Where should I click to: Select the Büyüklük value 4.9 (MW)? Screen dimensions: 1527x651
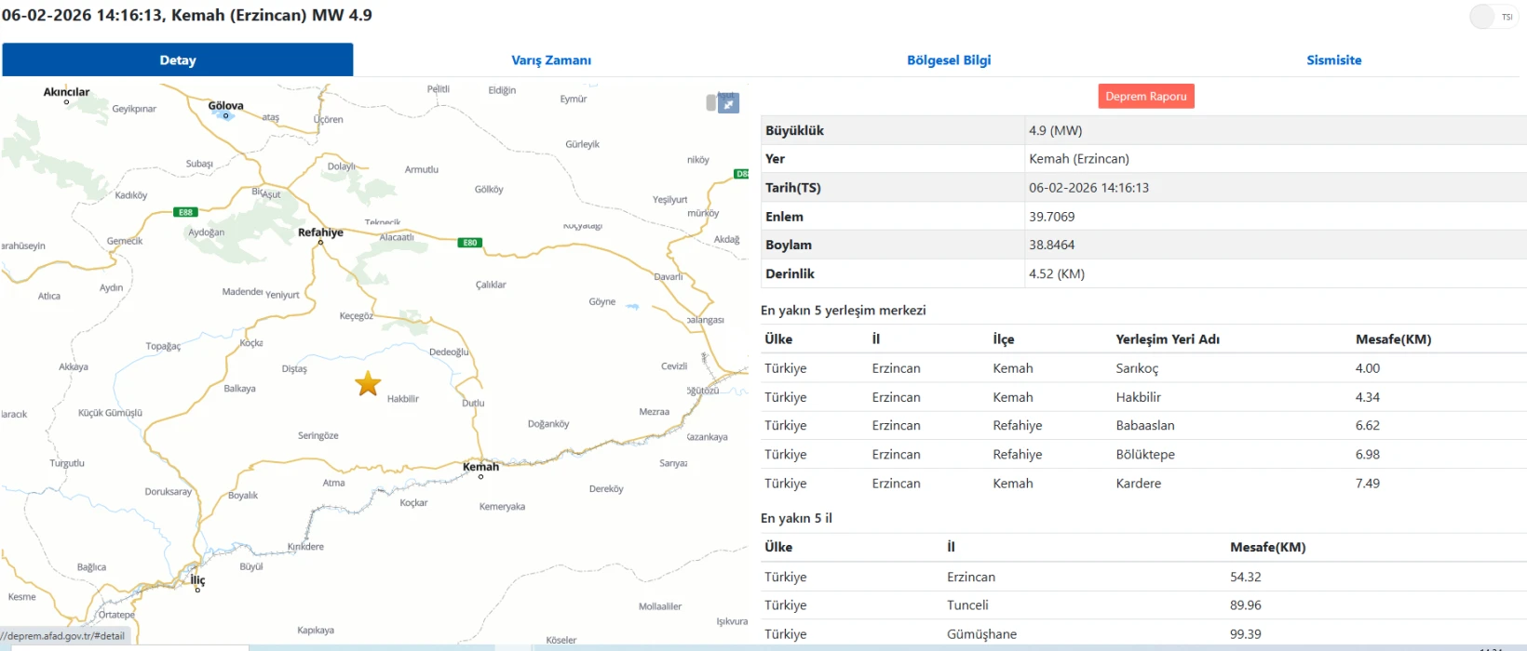[1055, 130]
